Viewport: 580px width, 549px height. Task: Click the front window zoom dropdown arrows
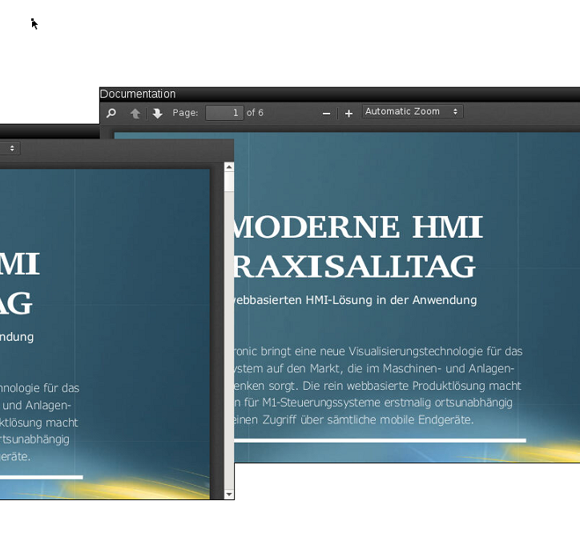12,148
